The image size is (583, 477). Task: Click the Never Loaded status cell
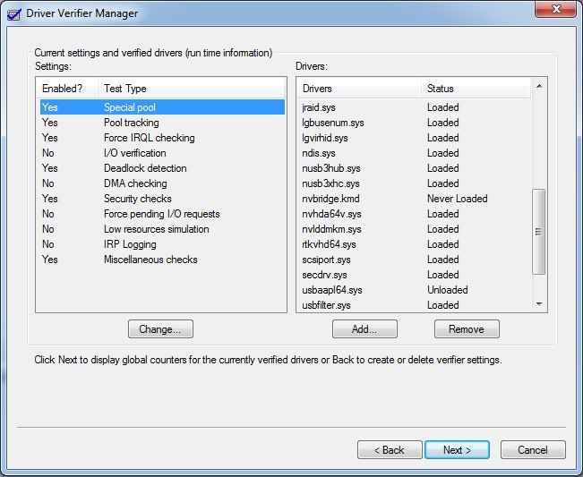pyautogui.click(x=458, y=199)
